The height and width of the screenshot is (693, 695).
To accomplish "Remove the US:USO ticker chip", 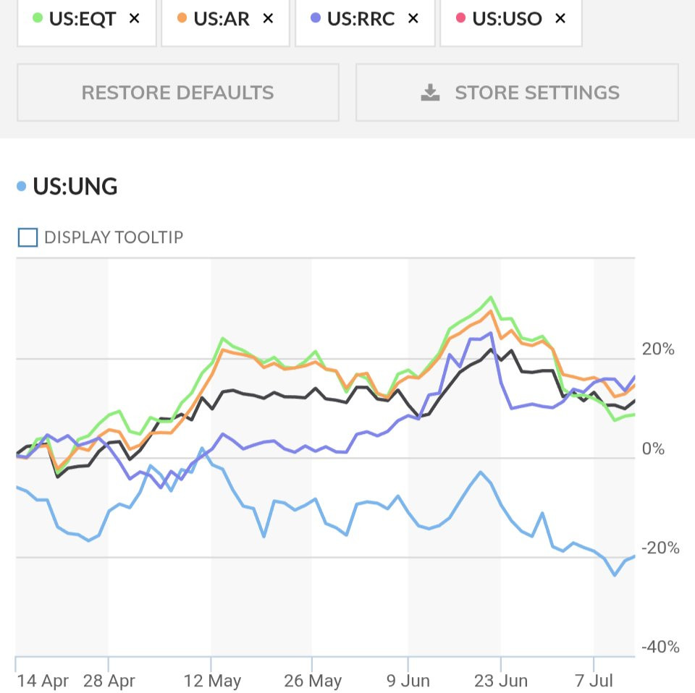I will [560, 19].
